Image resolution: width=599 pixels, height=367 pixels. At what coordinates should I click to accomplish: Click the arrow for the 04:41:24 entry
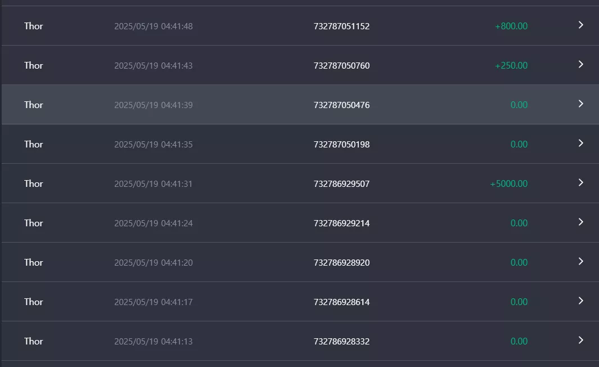(580, 222)
